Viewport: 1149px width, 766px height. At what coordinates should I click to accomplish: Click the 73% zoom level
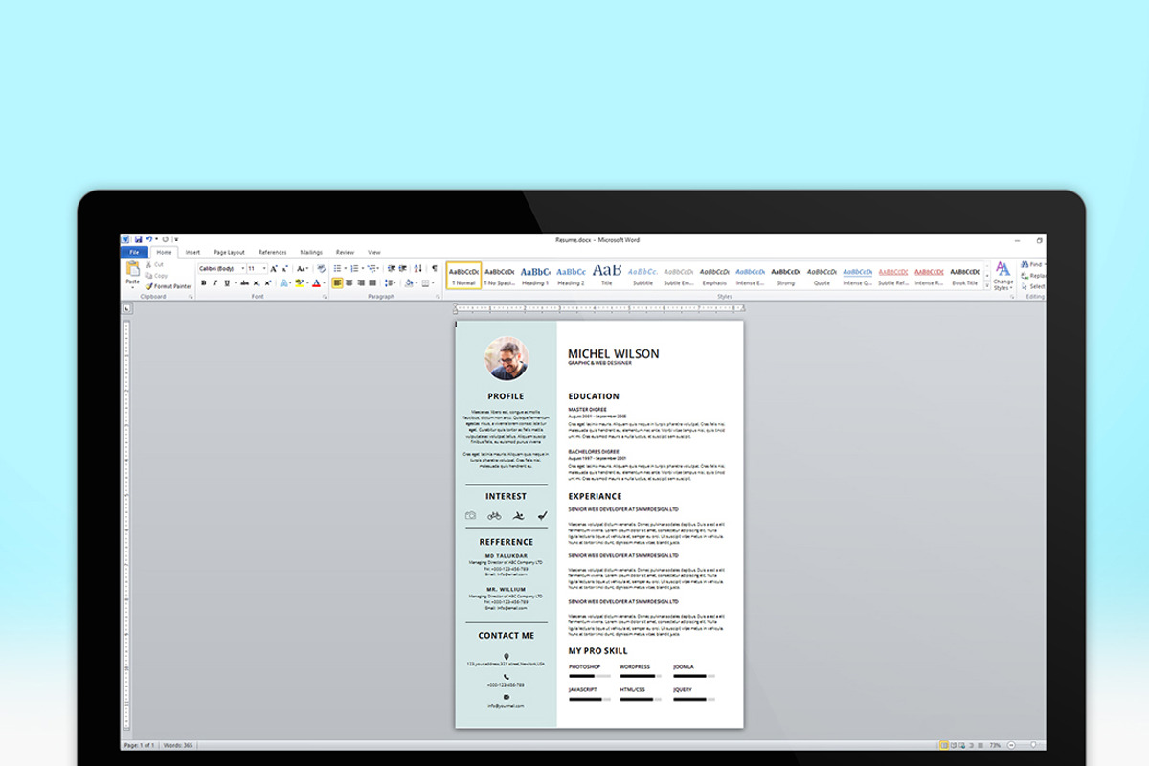[995, 745]
